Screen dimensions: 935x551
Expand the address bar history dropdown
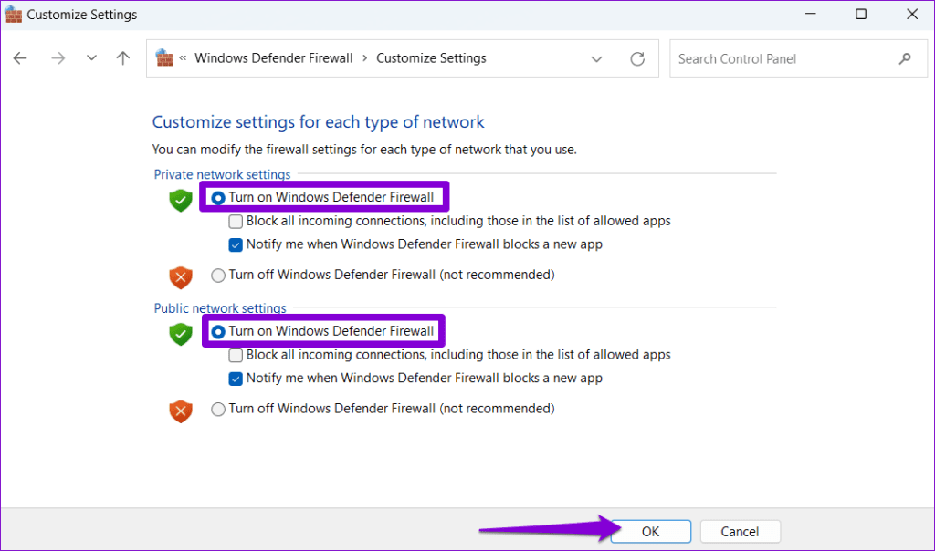[596, 58]
